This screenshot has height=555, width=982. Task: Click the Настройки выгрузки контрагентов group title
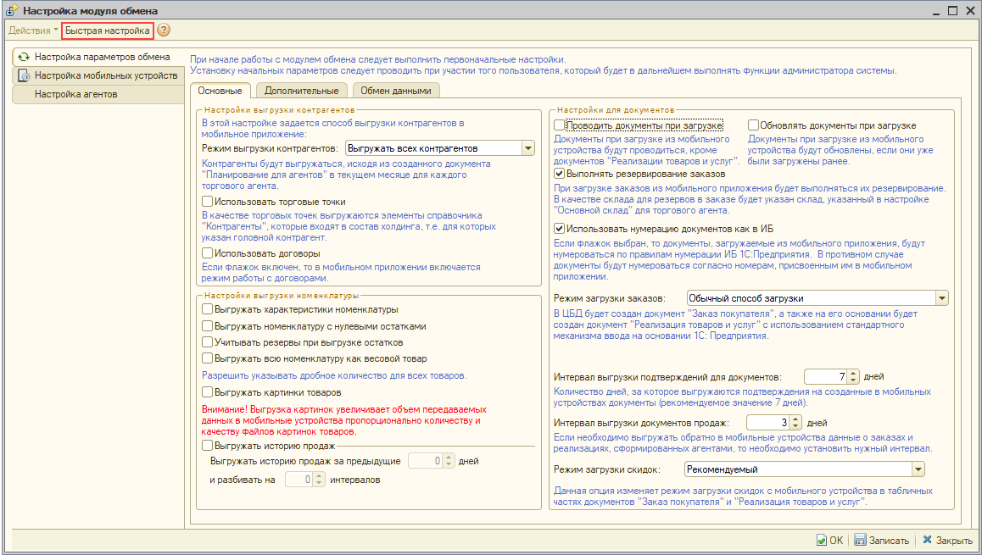coord(279,110)
